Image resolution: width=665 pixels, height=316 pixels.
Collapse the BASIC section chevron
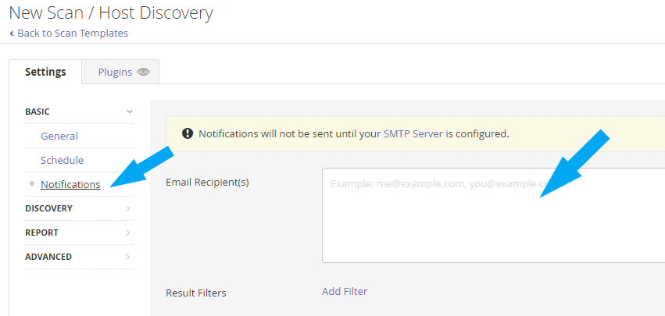[130, 112]
